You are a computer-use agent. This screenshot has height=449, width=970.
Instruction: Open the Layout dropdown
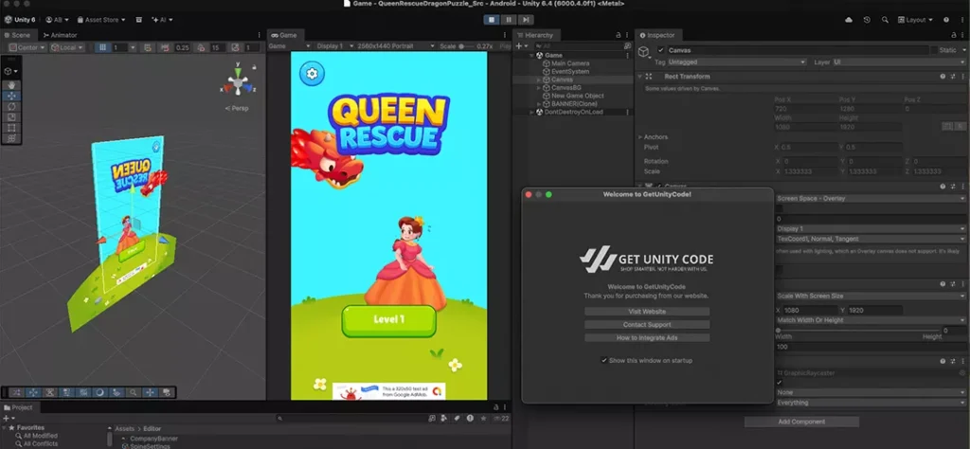click(916, 20)
